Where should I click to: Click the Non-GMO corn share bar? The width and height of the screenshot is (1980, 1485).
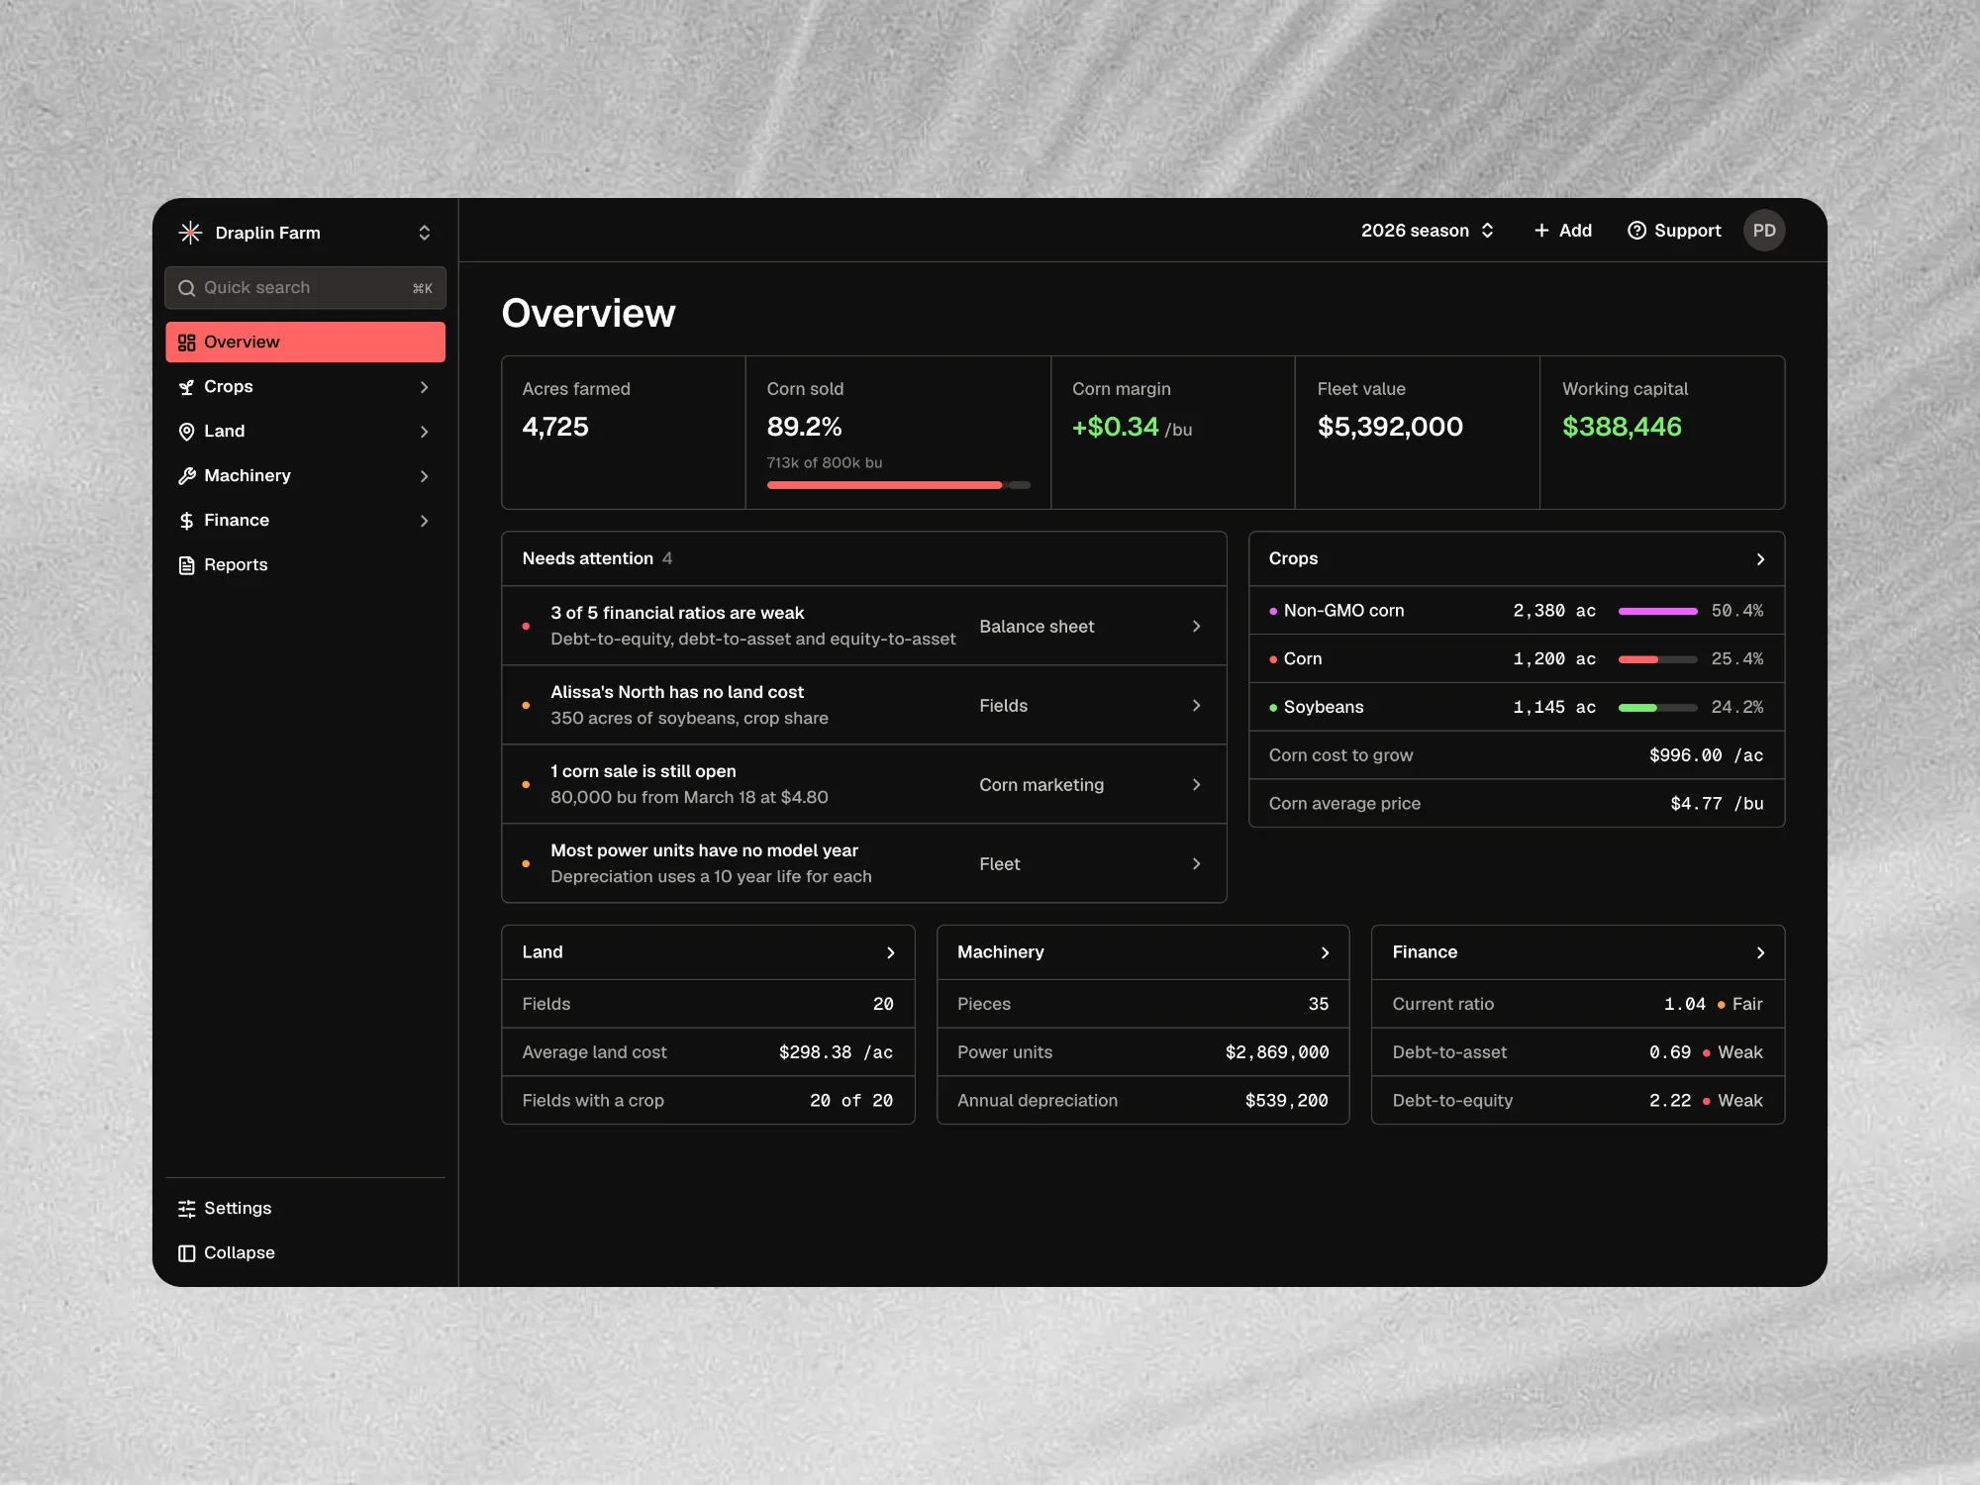point(1657,612)
